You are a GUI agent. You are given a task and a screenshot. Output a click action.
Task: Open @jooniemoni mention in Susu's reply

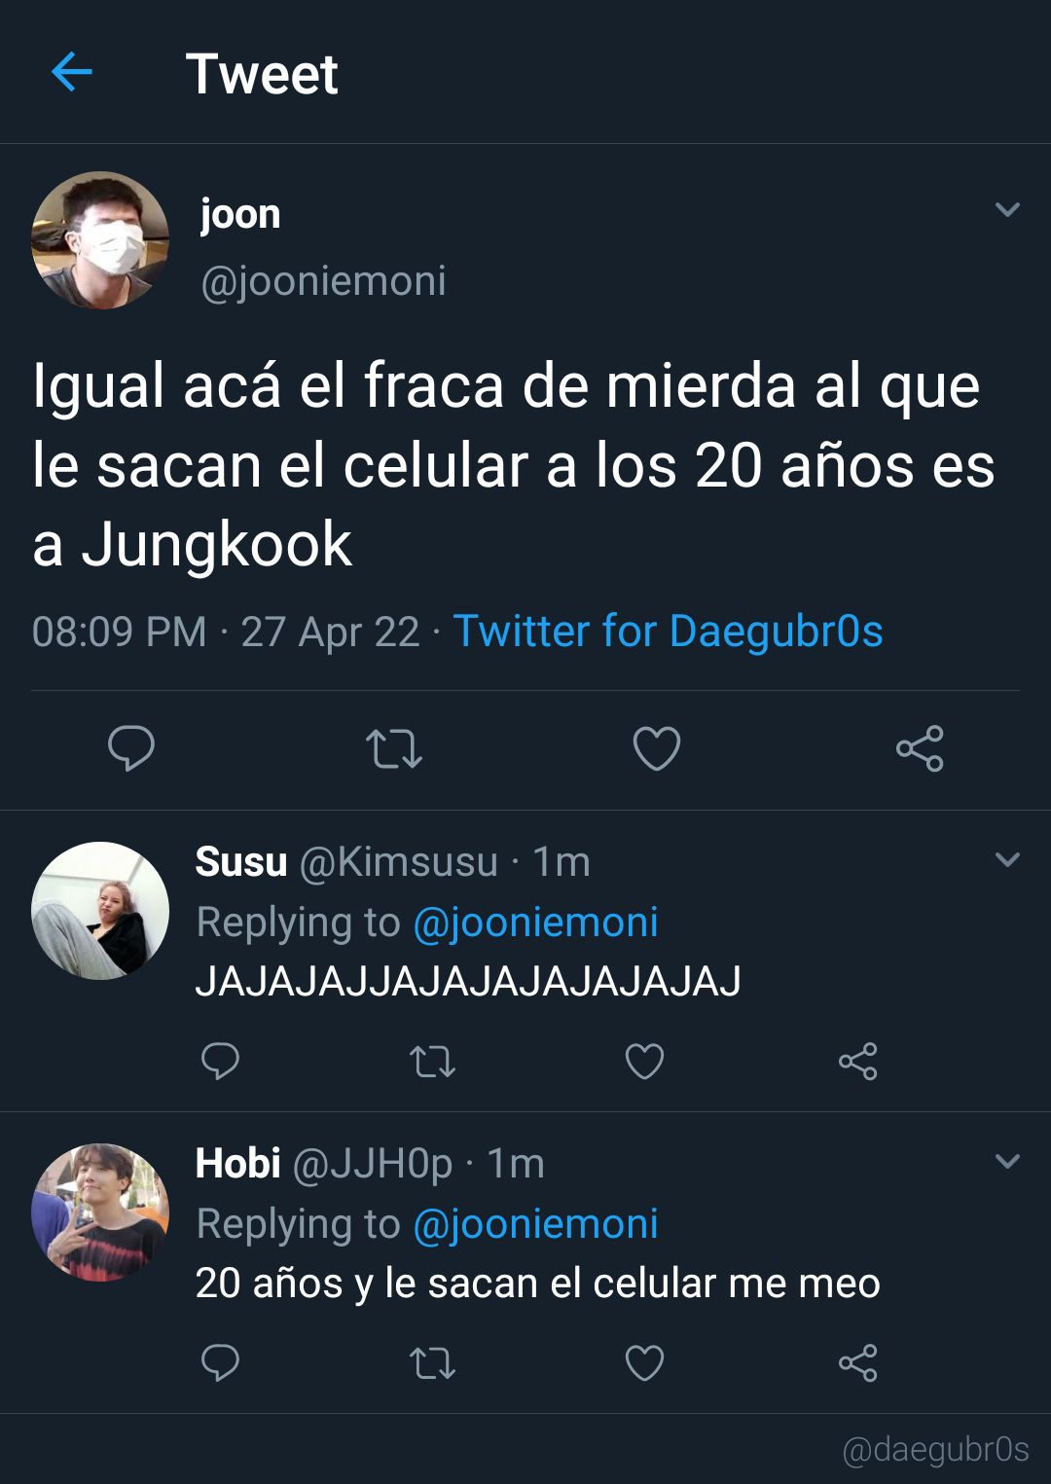(536, 923)
